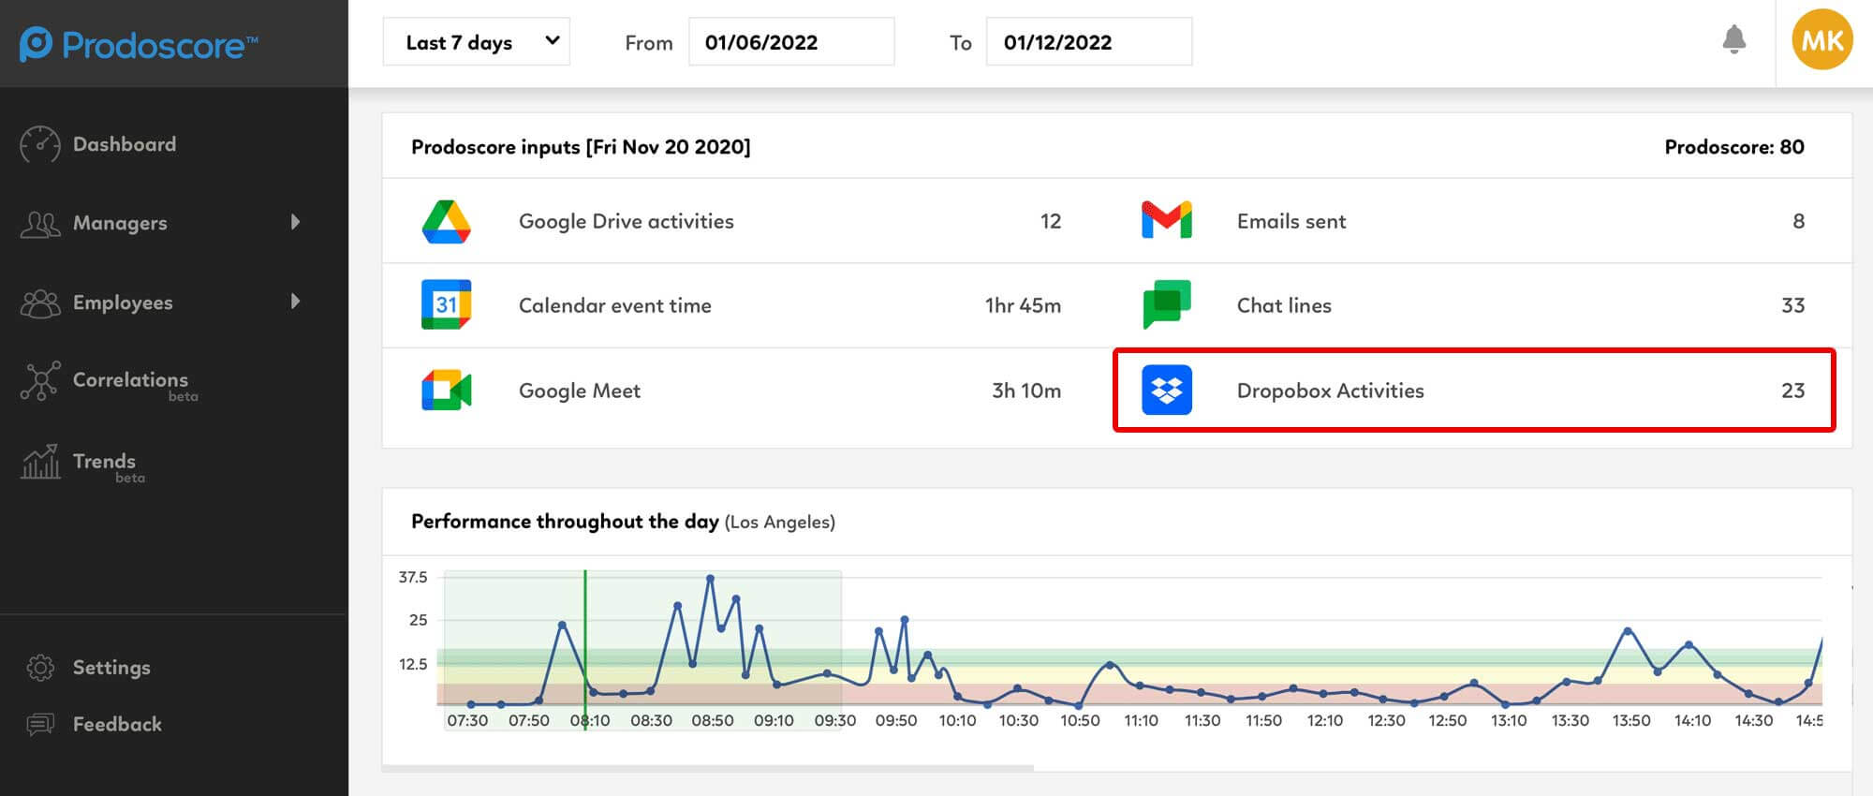Expand the Employees submenu arrow

(296, 302)
